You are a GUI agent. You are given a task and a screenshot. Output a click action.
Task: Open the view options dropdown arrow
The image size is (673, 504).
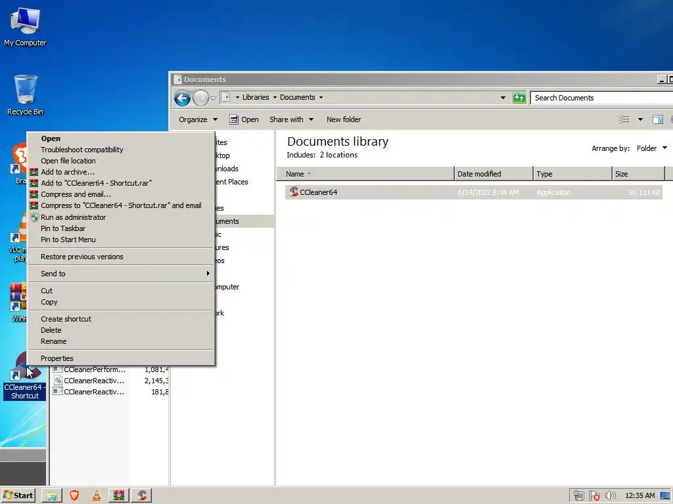coord(640,119)
